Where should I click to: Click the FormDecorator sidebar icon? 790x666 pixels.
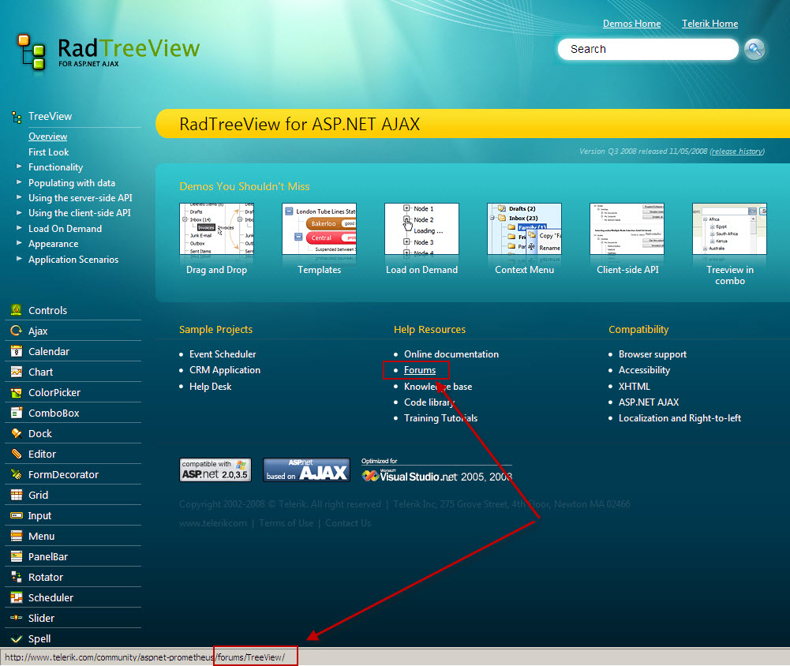click(x=16, y=474)
